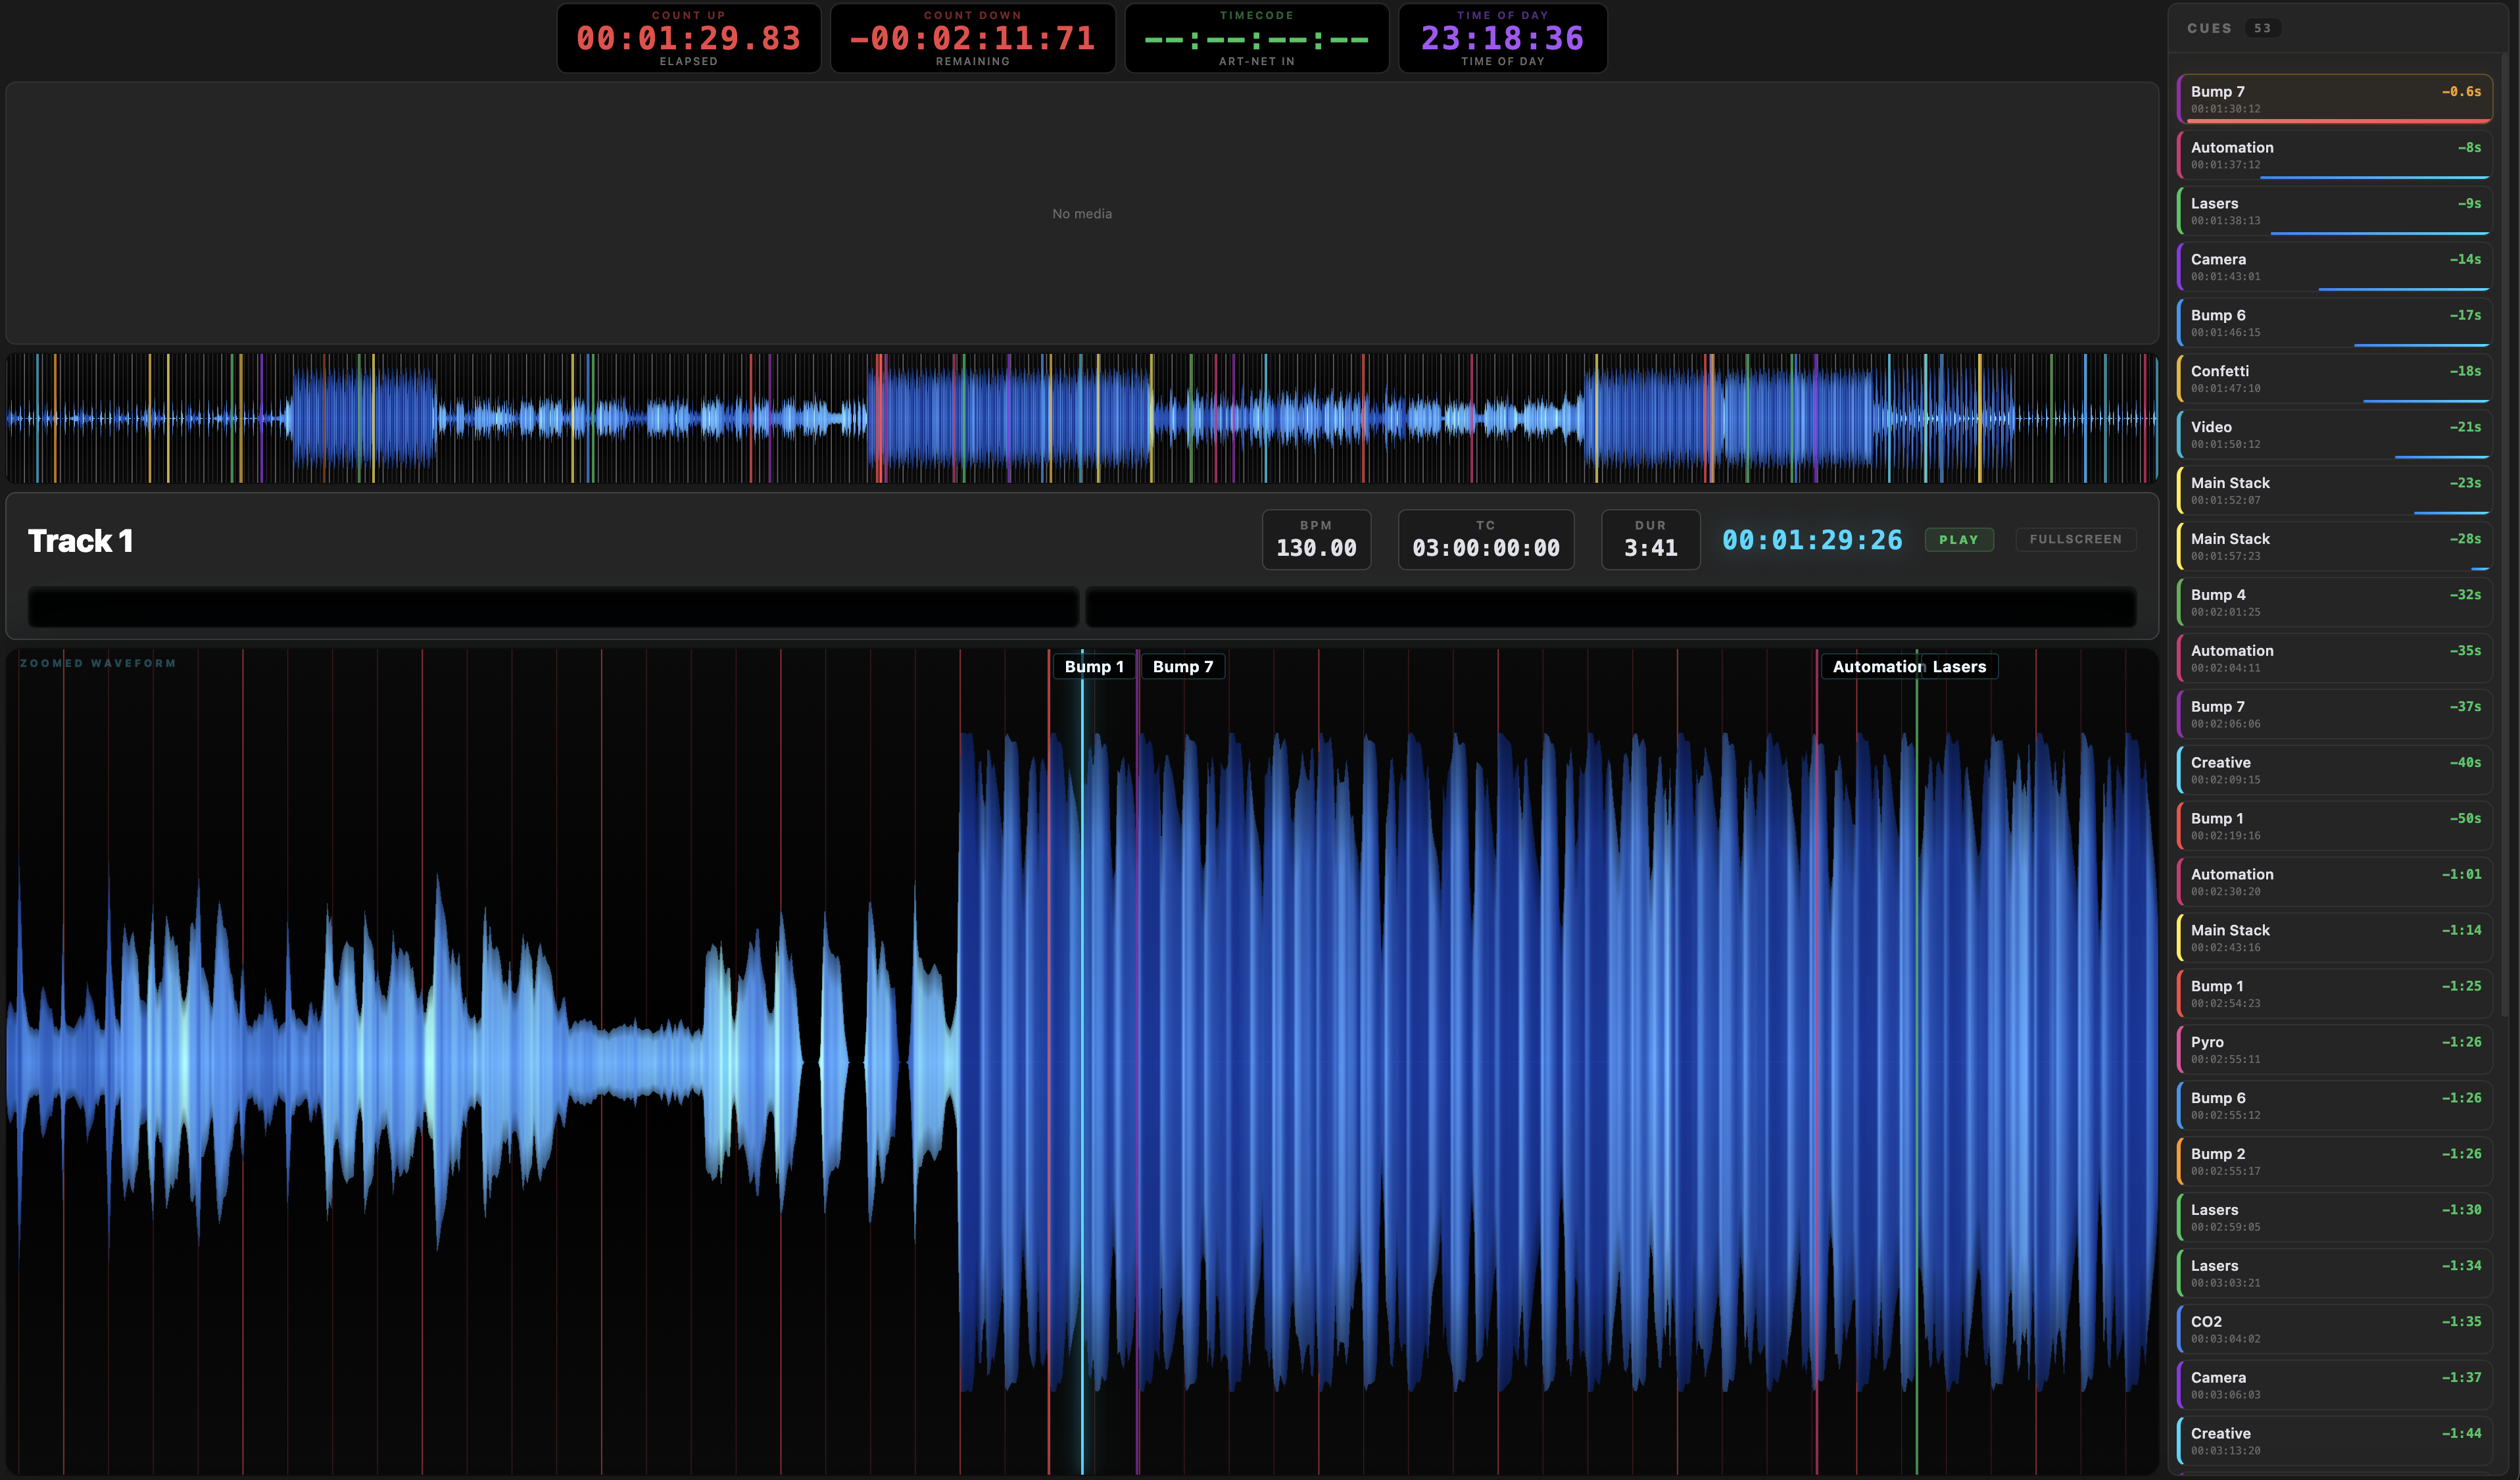Image resolution: width=2520 pixels, height=1480 pixels.
Task: Select the Video cue in the cue list
Action: tap(2334, 434)
